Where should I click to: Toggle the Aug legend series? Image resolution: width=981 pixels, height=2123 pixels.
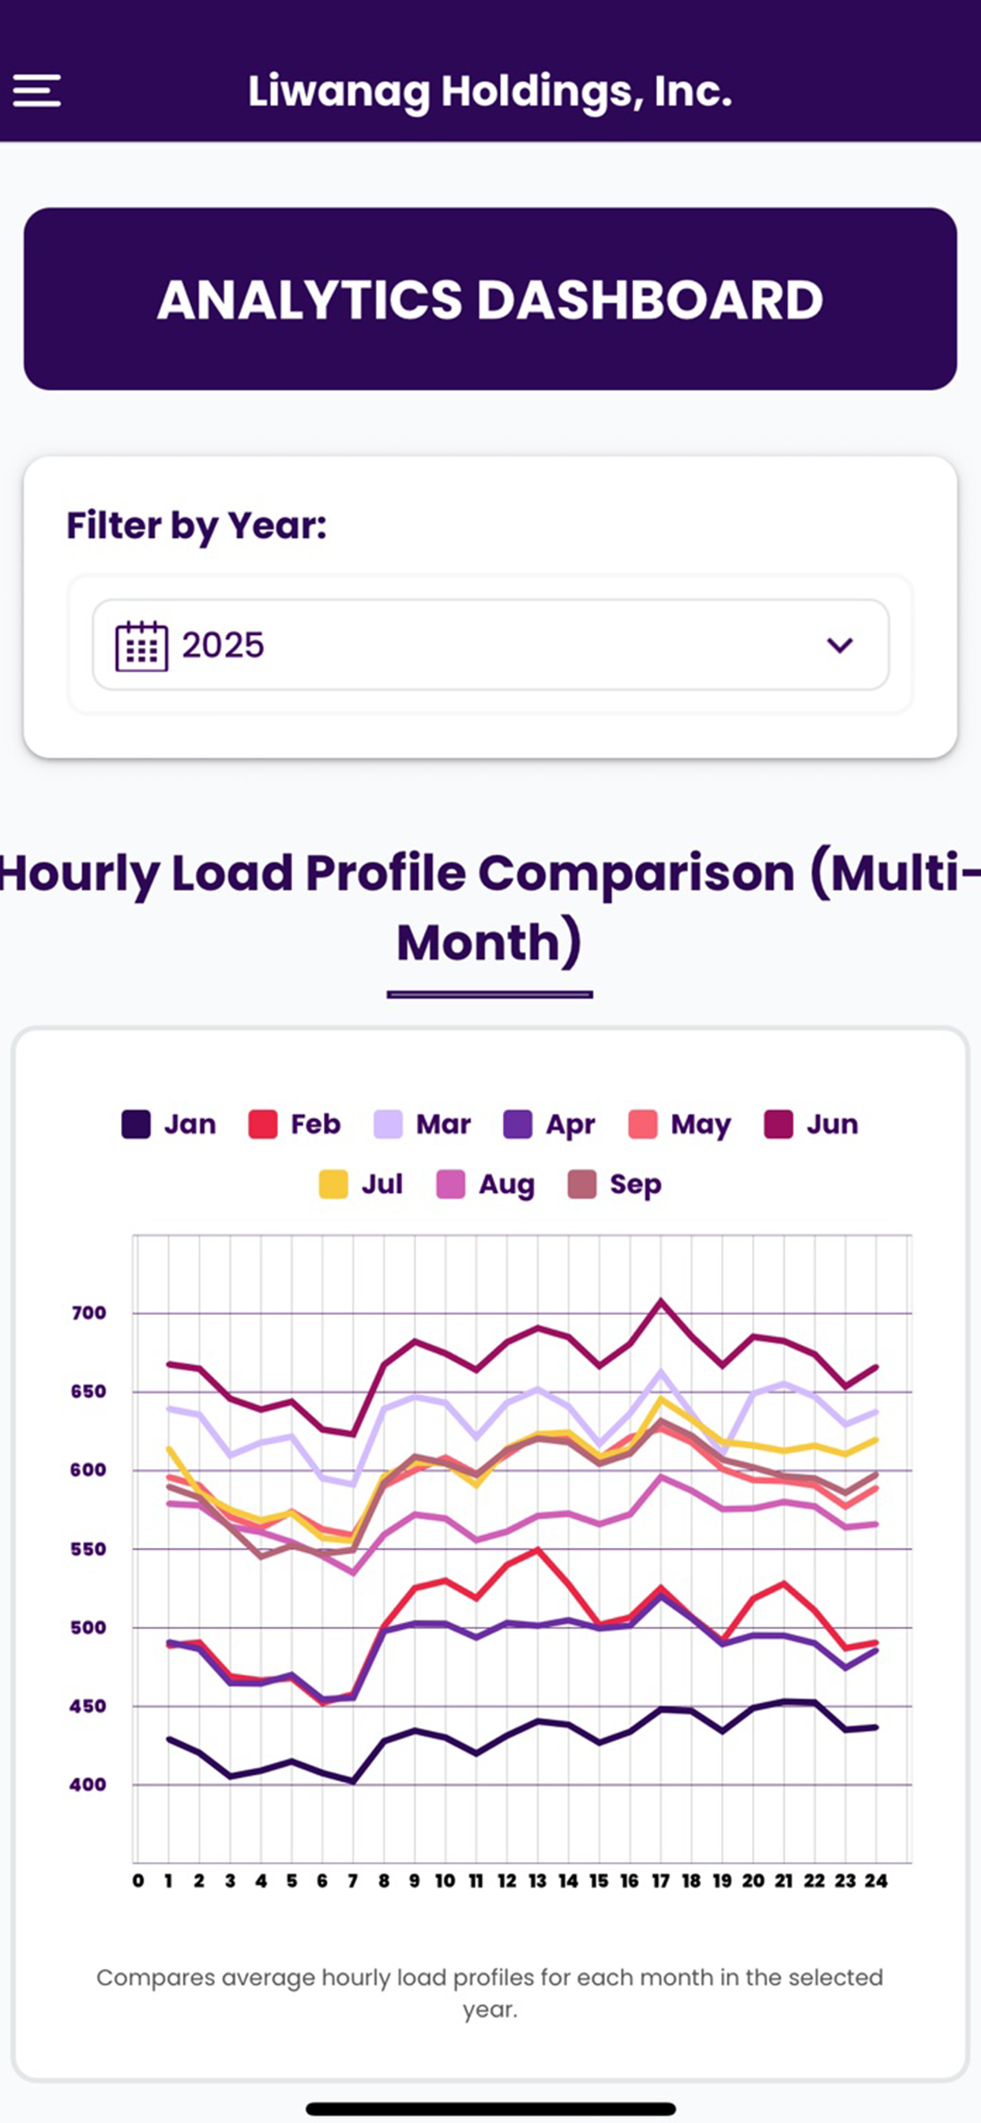click(486, 1184)
